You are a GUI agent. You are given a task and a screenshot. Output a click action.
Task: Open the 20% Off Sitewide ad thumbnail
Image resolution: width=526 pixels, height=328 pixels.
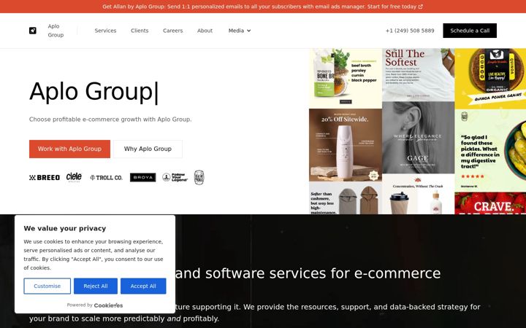(x=345, y=145)
